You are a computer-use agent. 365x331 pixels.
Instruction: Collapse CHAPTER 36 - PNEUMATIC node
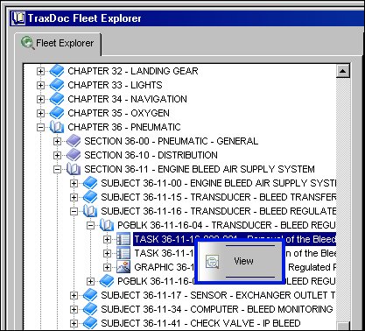(40, 127)
